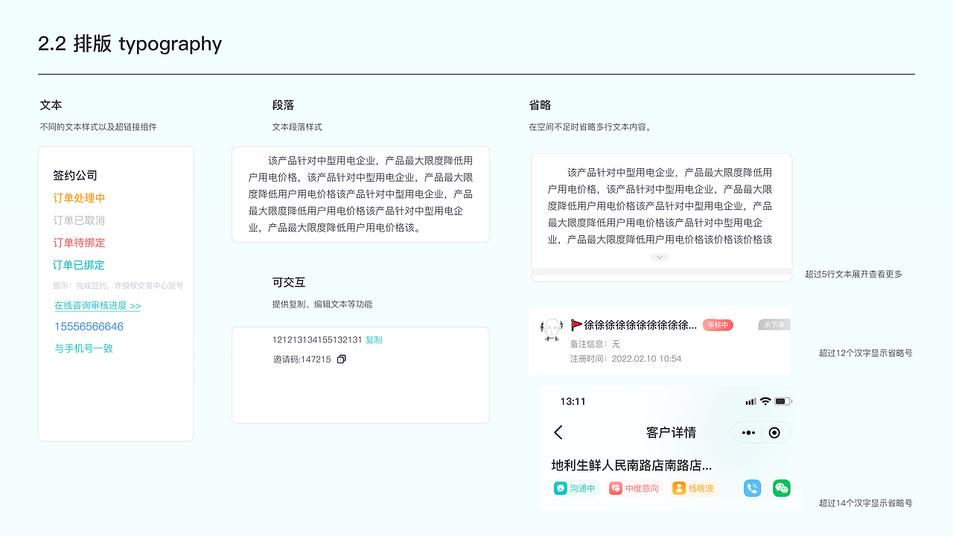The height and width of the screenshot is (536, 953).
Task: Click the 审核中 status badge
Action: click(717, 325)
